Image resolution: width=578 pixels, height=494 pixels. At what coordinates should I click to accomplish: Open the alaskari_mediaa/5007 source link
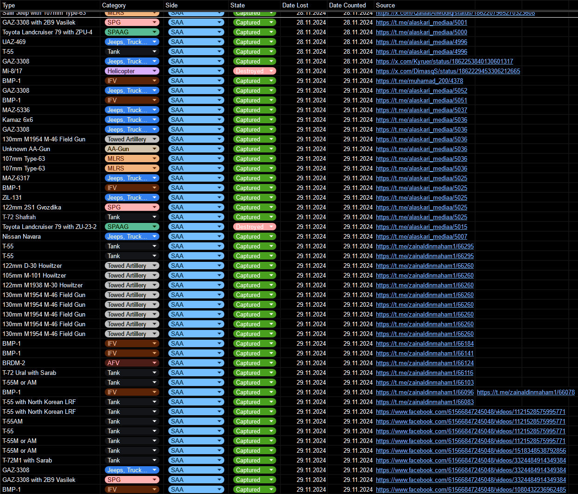pyautogui.click(x=421, y=236)
